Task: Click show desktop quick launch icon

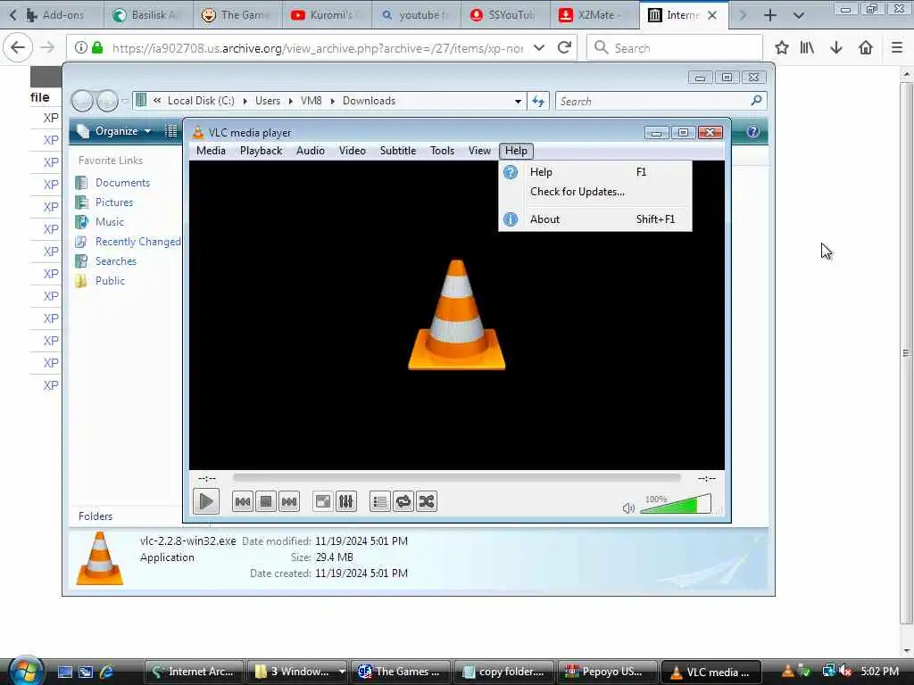Action: (64, 673)
